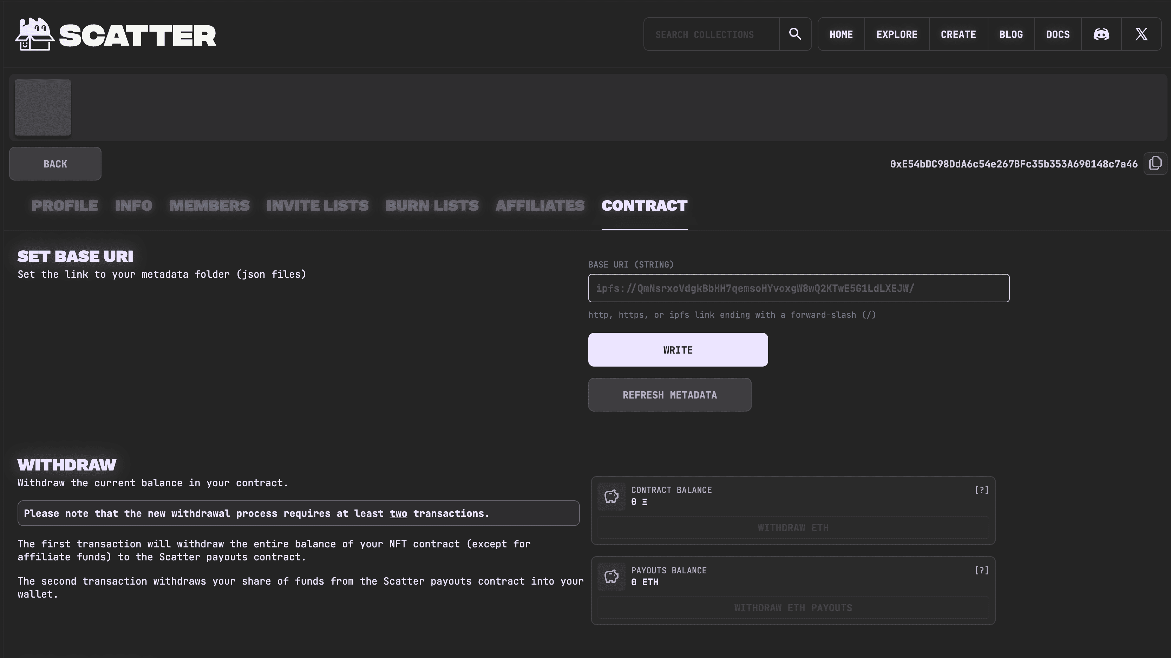
Task: Go to Explore in navigation
Action: click(896, 34)
